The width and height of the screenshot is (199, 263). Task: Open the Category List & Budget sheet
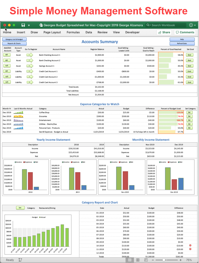[14, 39]
